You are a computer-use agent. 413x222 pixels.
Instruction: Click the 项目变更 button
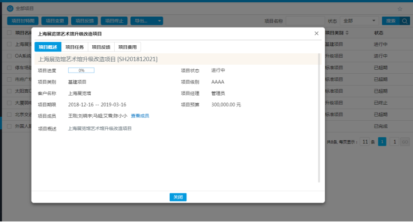[x=55, y=21]
